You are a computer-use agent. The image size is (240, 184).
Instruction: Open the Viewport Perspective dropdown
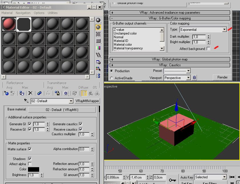pyautogui.click(x=188, y=78)
